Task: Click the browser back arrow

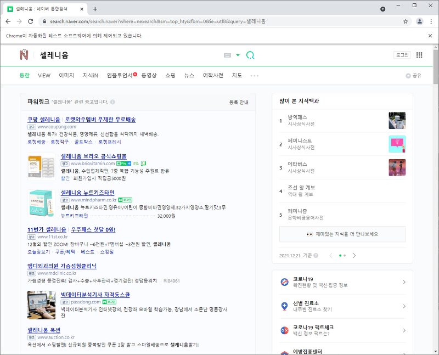Action: click(x=8, y=21)
